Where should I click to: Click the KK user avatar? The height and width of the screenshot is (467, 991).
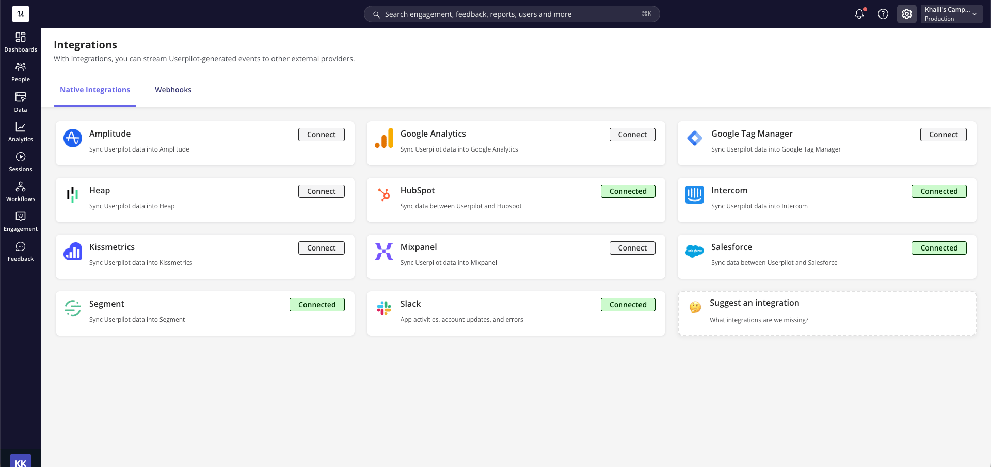(x=21, y=461)
